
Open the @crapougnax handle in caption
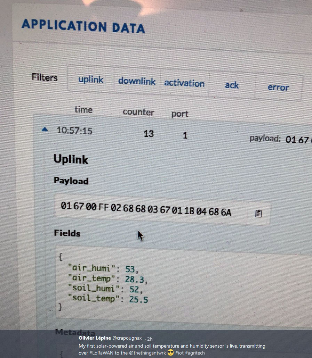tap(127, 338)
